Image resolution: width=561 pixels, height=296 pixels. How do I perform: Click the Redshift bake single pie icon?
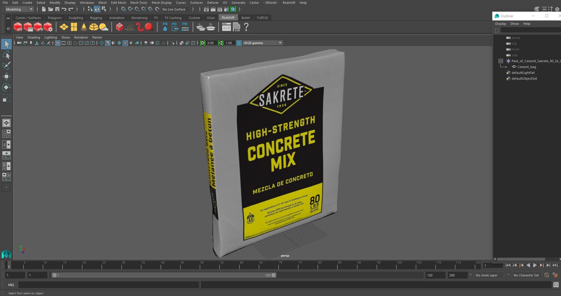(210, 27)
